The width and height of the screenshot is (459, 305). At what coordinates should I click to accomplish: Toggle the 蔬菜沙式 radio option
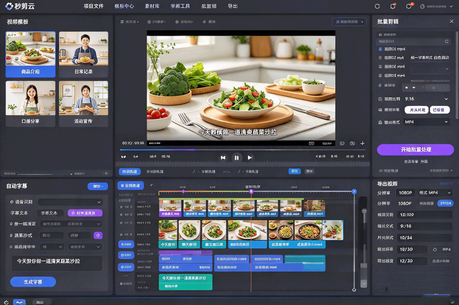tap(11, 235)
